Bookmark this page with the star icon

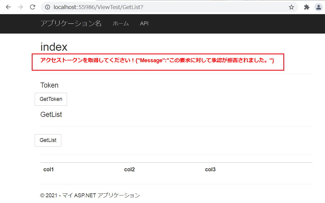pos(291,7)
